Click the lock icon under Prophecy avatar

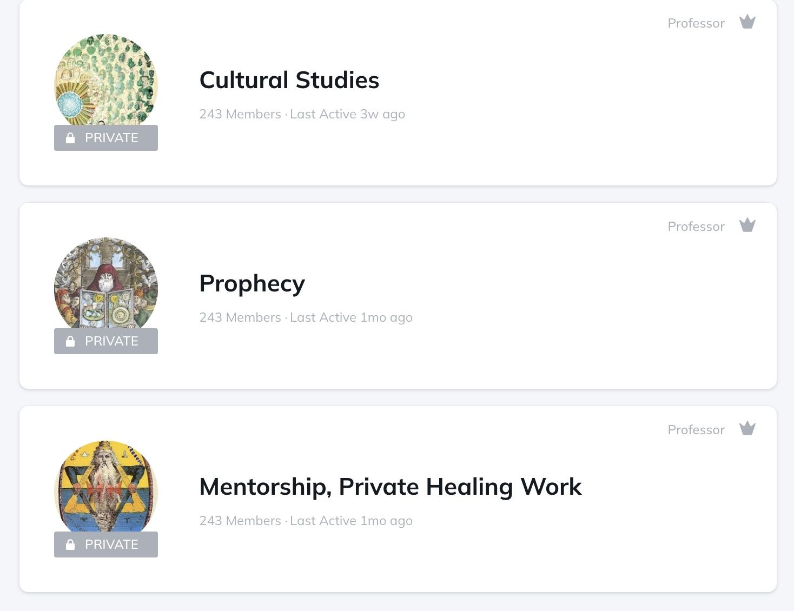pos(70,341)
